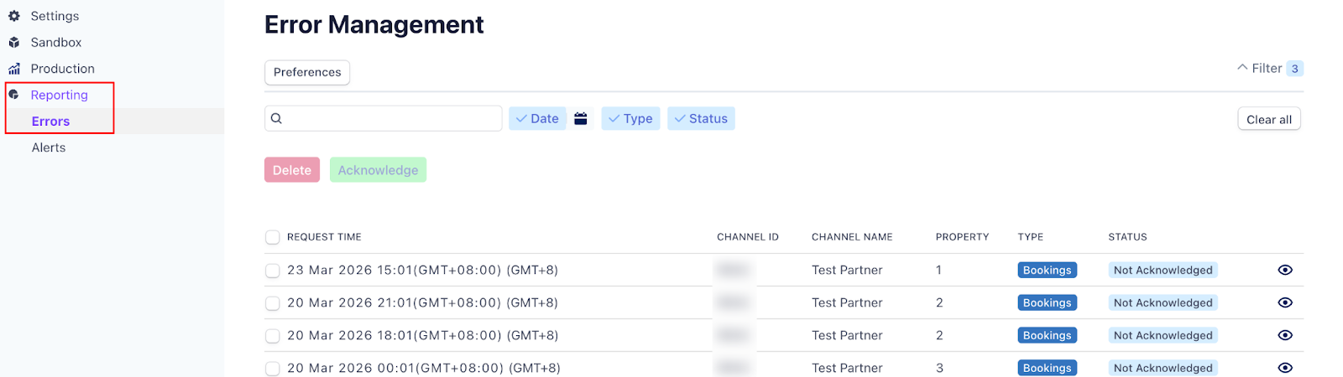This screenshot has width=1343, height=377.
Task: View details of 23 Mar 2026 error
Action: click(x=1284, y=270)
